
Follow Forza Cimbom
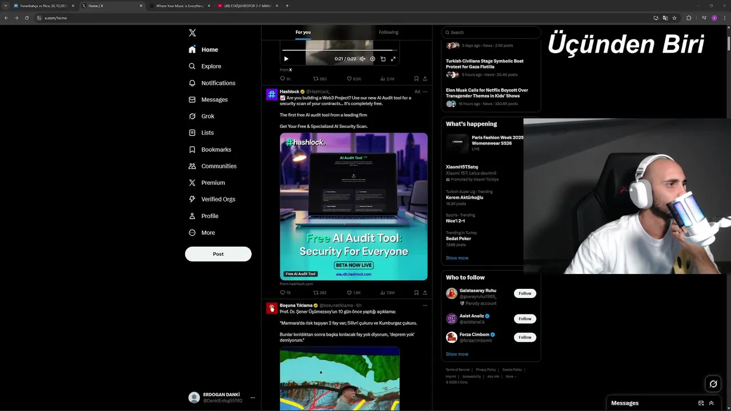[x=525, y=337]
